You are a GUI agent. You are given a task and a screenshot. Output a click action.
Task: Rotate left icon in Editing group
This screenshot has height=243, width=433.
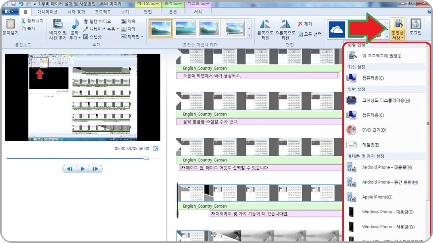pos(265,24)
